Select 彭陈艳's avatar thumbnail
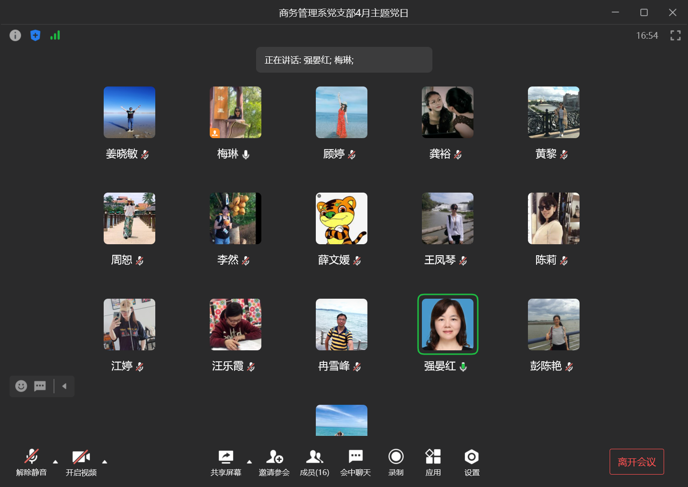This screenshot has width=688, height=487. tap(554, 325)
